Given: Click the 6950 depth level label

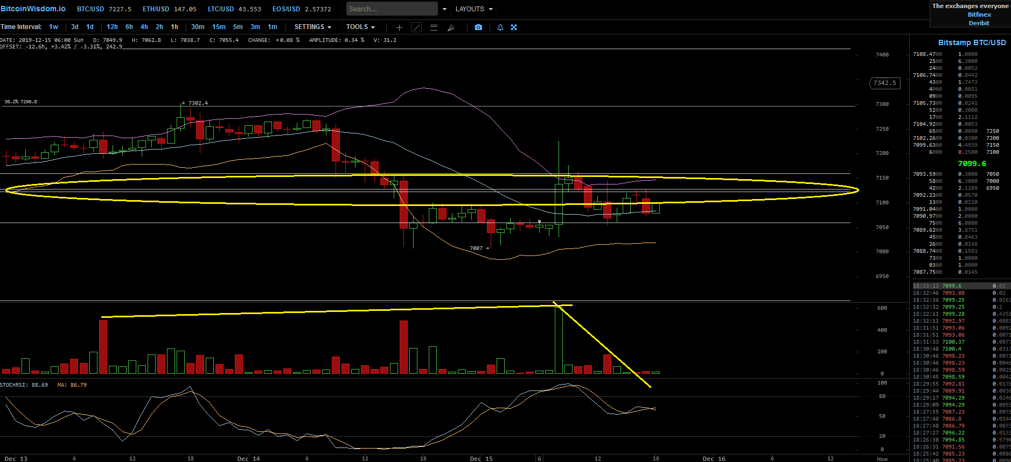Looking at the screenshot, I should (x=992, y=188).
